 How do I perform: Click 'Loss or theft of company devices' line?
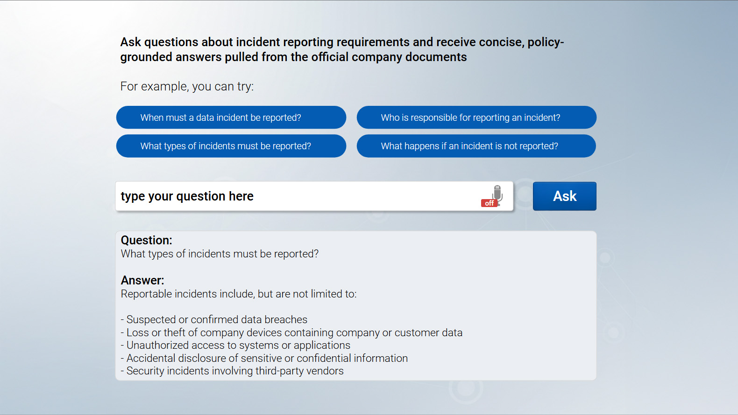[292, 332]
